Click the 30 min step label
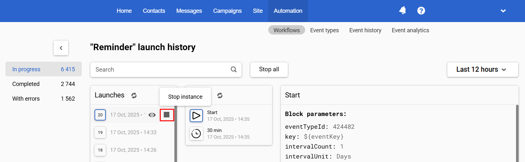 214,130
